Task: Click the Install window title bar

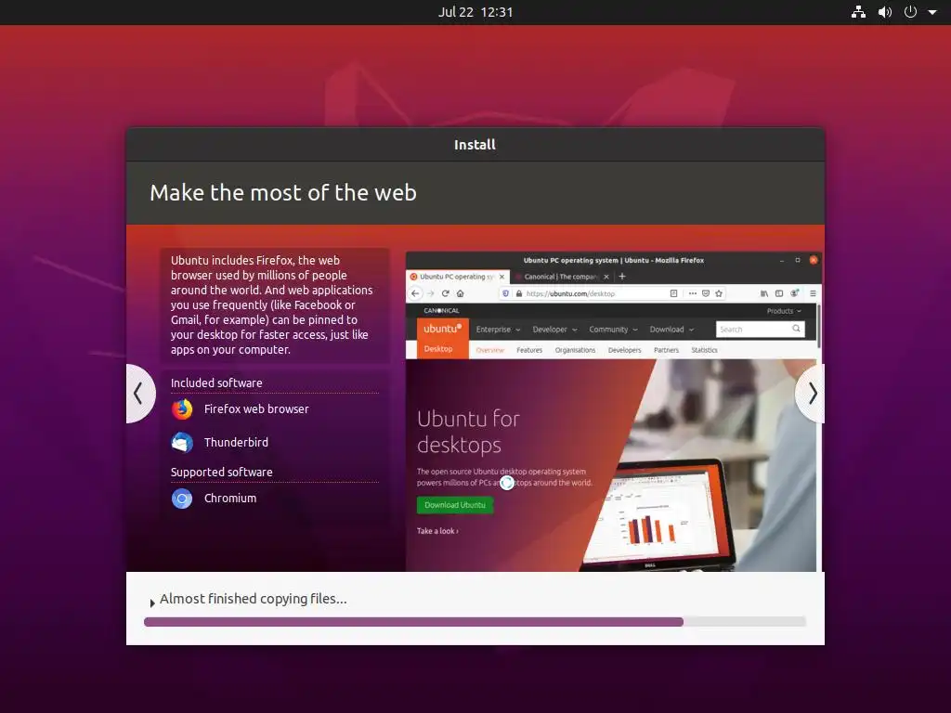Action: point(475,145)
